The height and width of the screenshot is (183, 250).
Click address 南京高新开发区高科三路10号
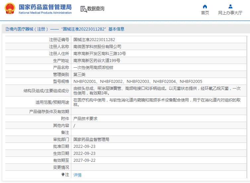[x=99, y=54]
